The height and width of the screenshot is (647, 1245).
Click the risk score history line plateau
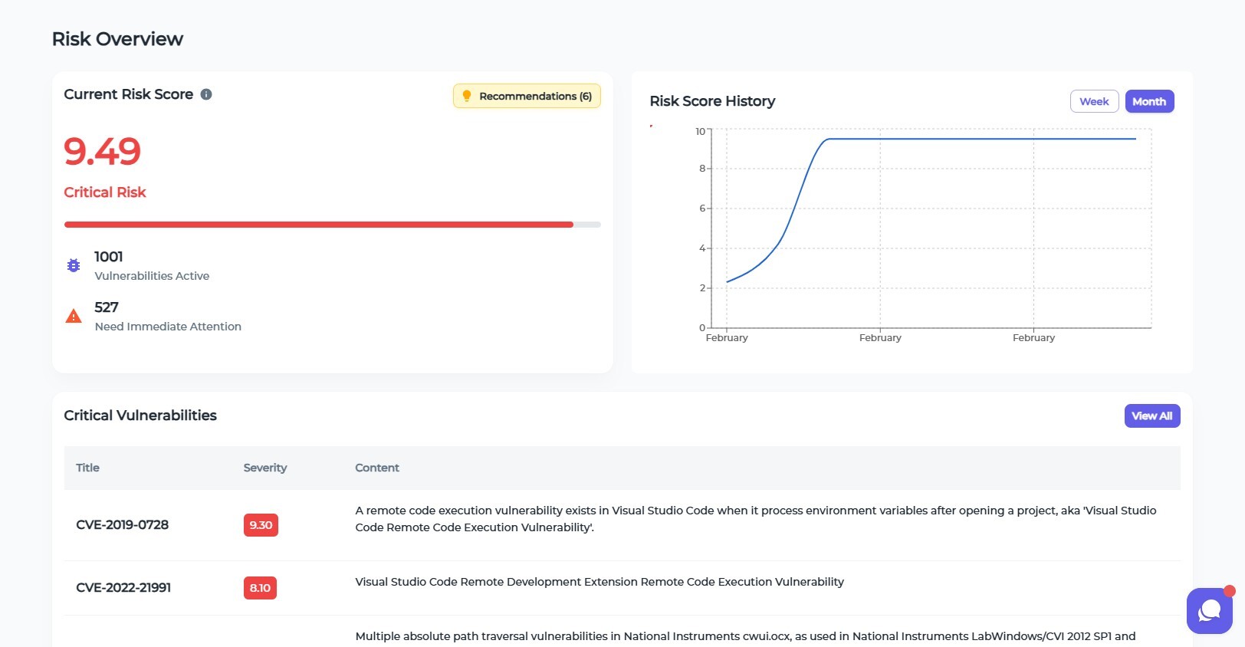coord(981,139)
